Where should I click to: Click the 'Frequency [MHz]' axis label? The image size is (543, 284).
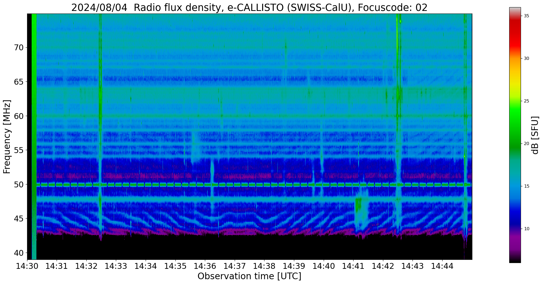coord(7,137)
